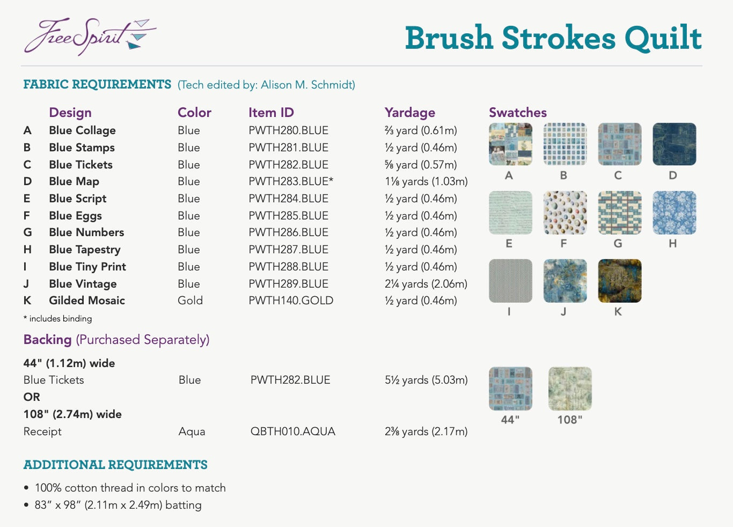The image size is (733, 527).
Task: Select swatch D, Blue Map
Action: tap(673, 144)
